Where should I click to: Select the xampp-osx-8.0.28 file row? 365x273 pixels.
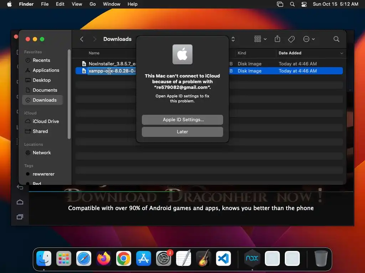(x=209, y=71)
